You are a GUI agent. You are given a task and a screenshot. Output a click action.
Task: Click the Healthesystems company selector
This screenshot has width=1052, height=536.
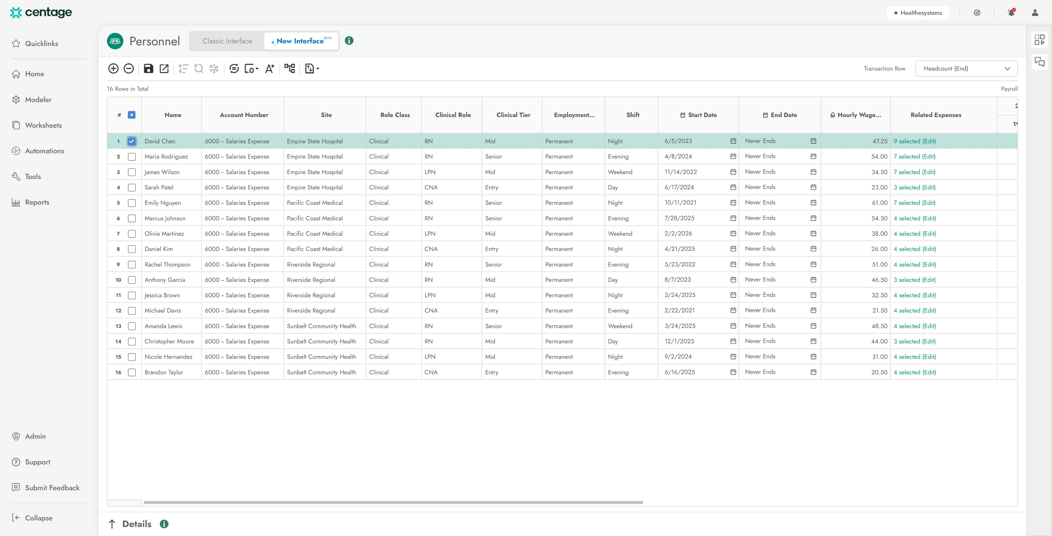pyautogui.click(x=918, y=13)
